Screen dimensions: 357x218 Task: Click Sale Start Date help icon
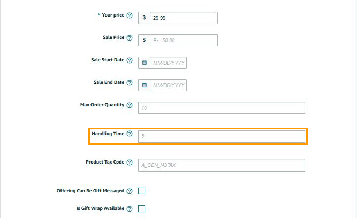pyautogui.click(x=130, y=60)
